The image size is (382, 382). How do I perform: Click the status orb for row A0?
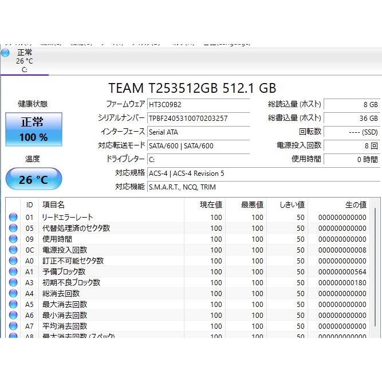13,261
